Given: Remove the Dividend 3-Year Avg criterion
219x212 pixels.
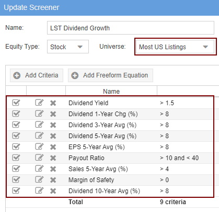Looking at the screenshot, I should tap(53, 125).
